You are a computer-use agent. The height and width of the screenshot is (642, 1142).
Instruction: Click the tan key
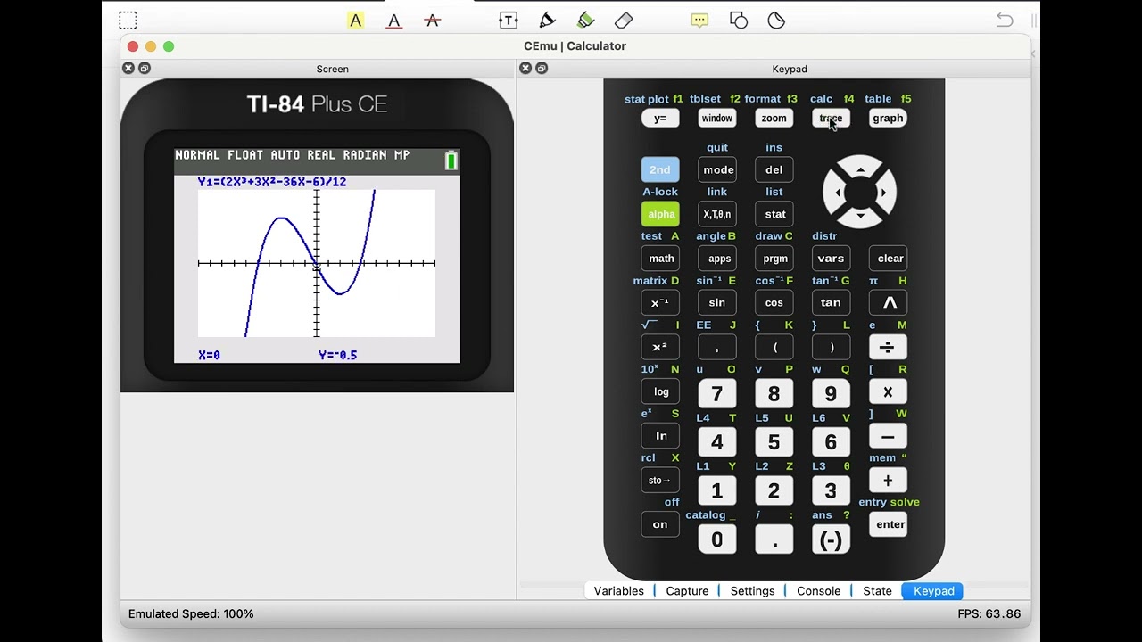tap(831, 302)
